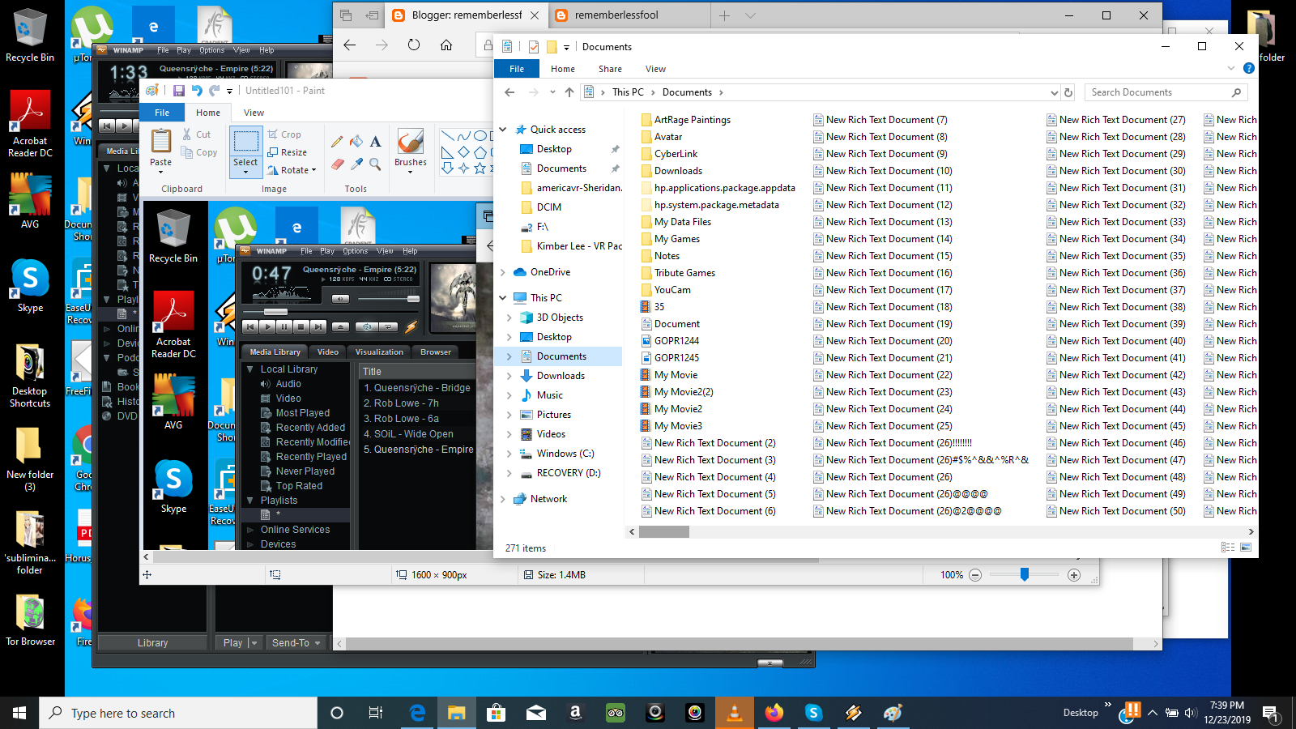Launch VLC from the taskbar
Viewport: 1296px width, 729px height.
point(735,713)
